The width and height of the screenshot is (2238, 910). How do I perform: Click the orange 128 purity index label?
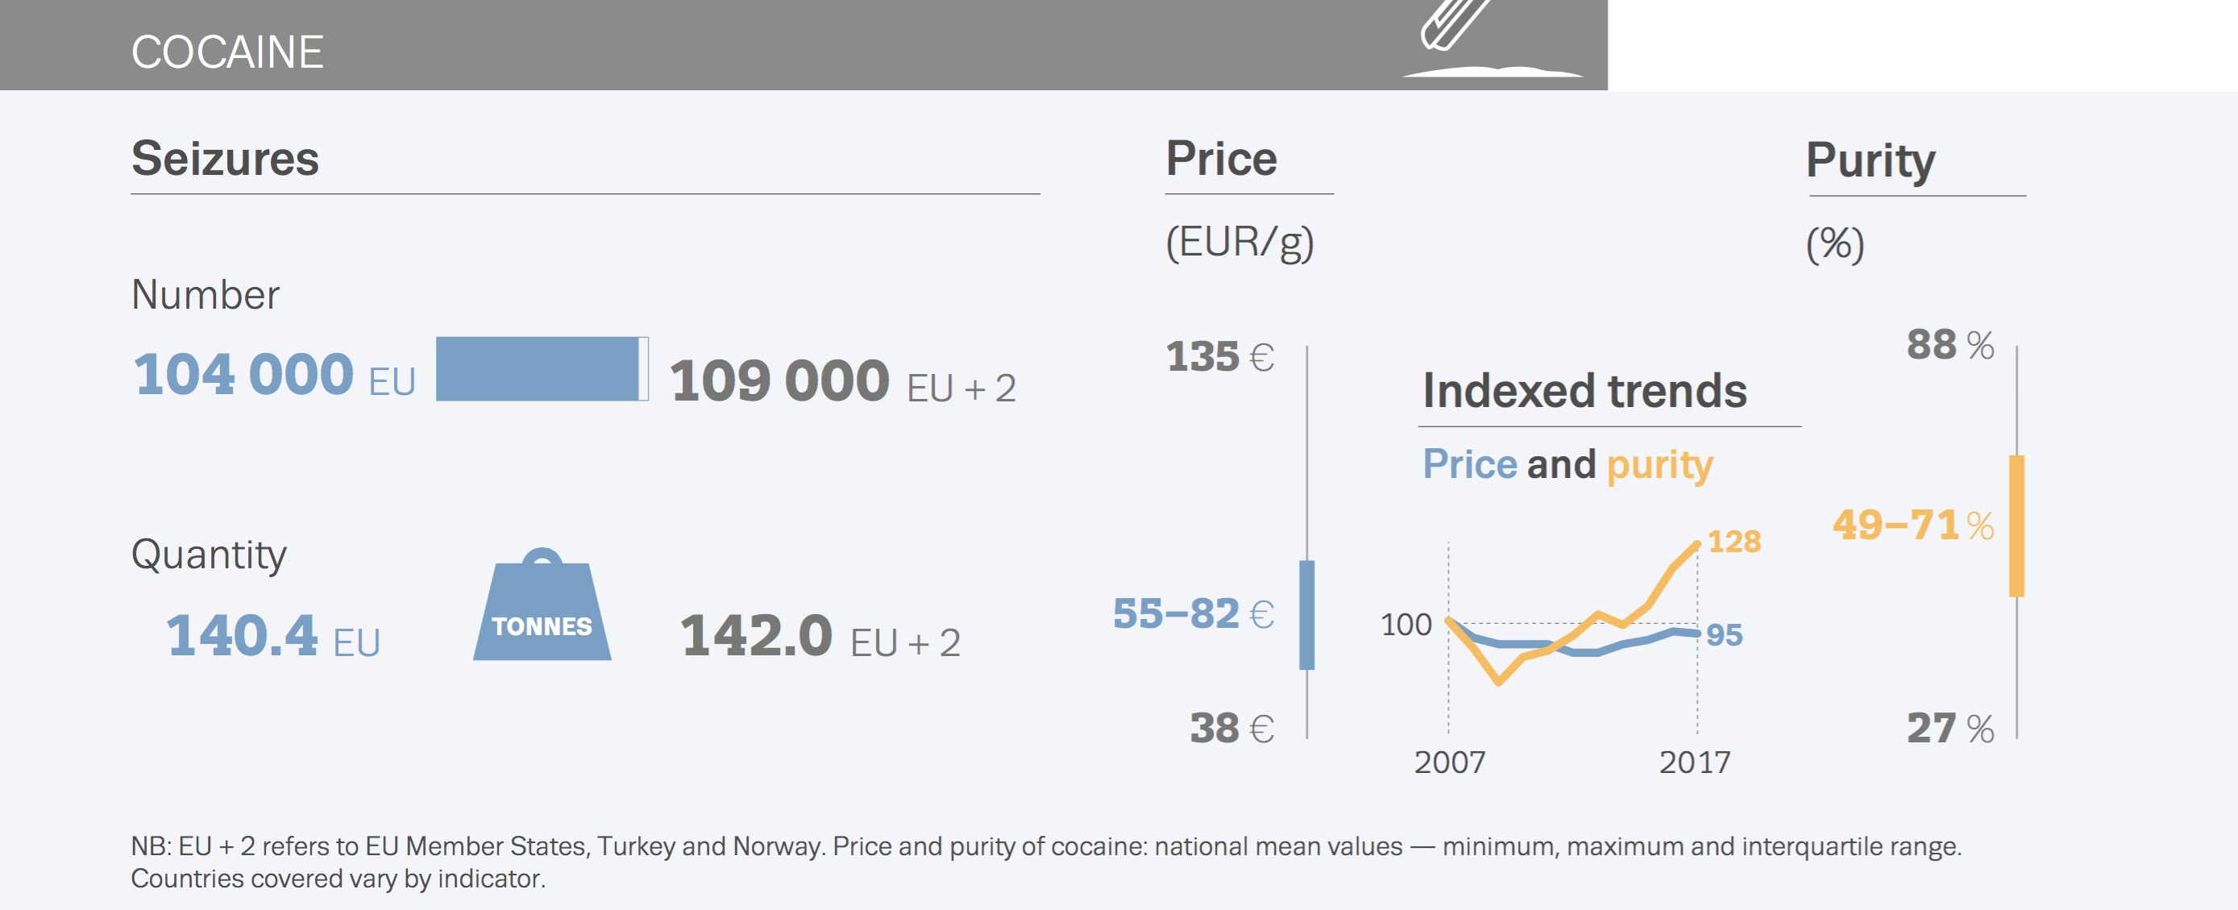coord(1734,542)
